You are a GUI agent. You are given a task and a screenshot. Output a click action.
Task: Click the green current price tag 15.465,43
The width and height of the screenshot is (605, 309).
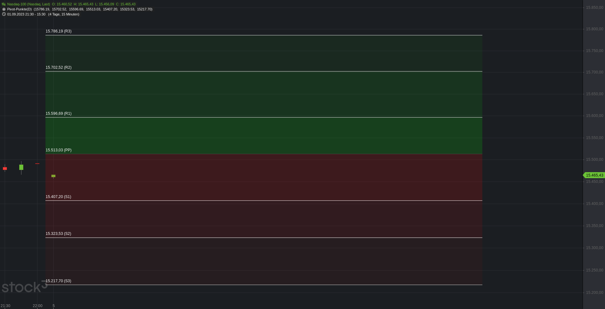pyautogui.click(x=594, y=175)
